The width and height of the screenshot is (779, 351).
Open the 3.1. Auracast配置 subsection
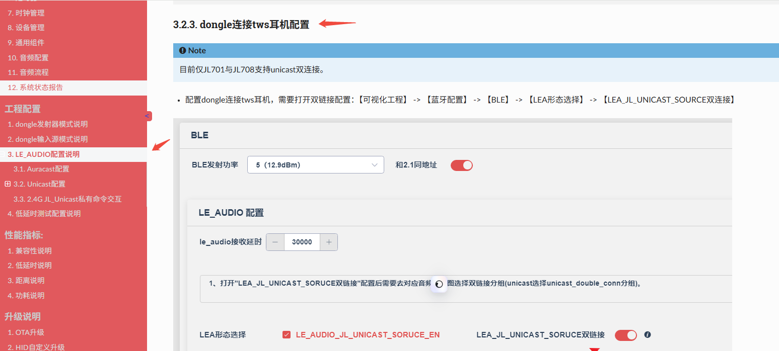41,169
